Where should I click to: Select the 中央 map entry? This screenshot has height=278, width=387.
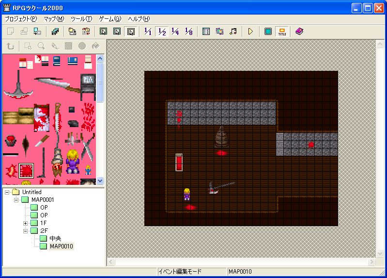(55, 238)
